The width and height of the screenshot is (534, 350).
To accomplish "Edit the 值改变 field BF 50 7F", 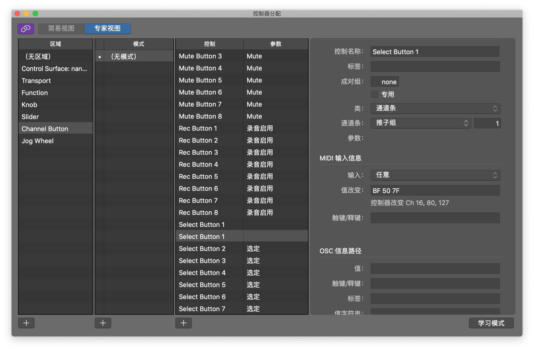I will [435, 191].
